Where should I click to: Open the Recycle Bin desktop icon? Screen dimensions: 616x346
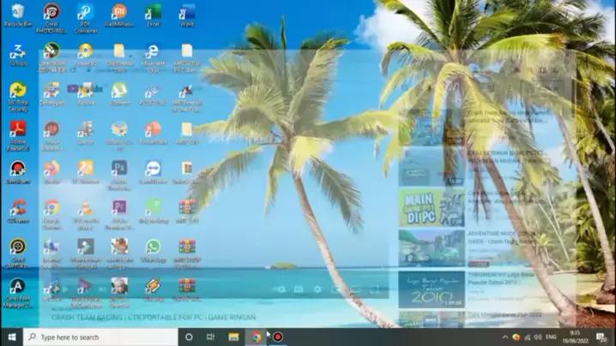tap(17, 12)
